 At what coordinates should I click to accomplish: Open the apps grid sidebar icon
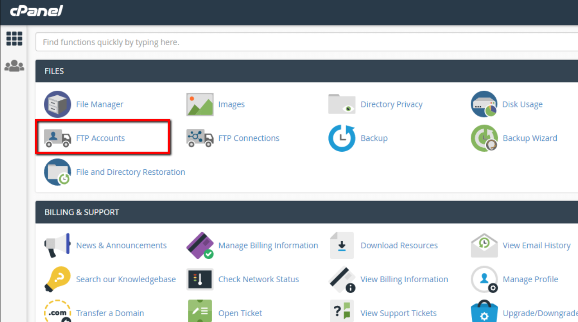coord(14,39)
